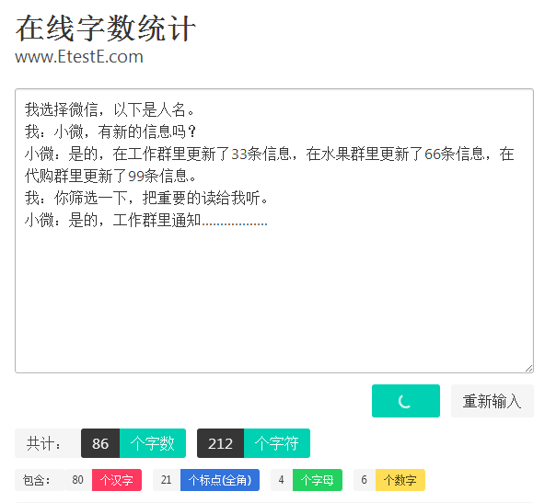Click the first line 我选择微信 text

click(61, 109)
